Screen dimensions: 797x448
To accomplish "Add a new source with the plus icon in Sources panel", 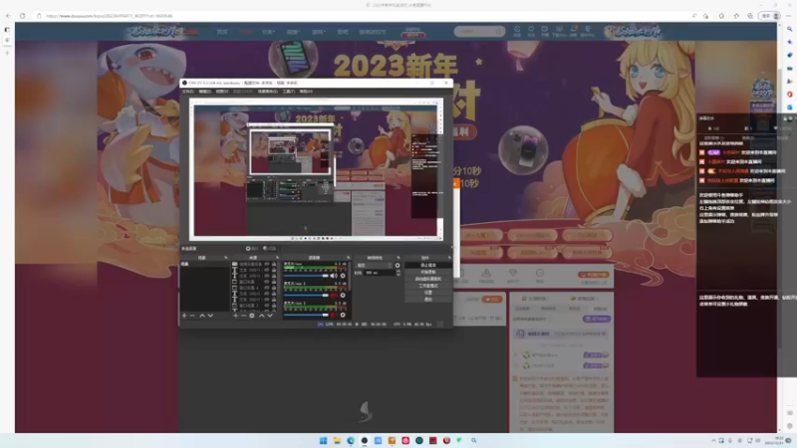I will click(x=235, y=316).
